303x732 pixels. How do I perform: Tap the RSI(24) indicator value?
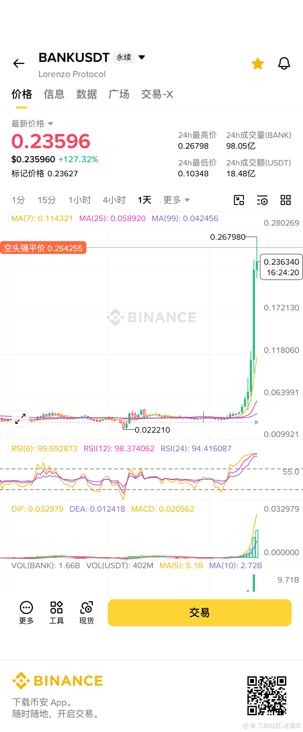pyautogui.click(x=196, y=449)
